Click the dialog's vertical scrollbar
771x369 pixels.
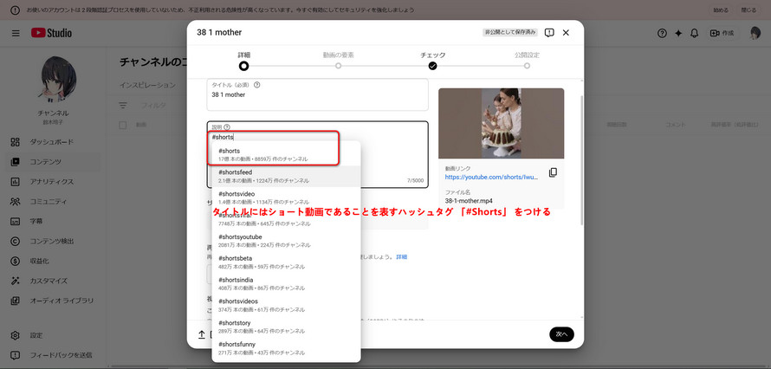pos(581,162)
